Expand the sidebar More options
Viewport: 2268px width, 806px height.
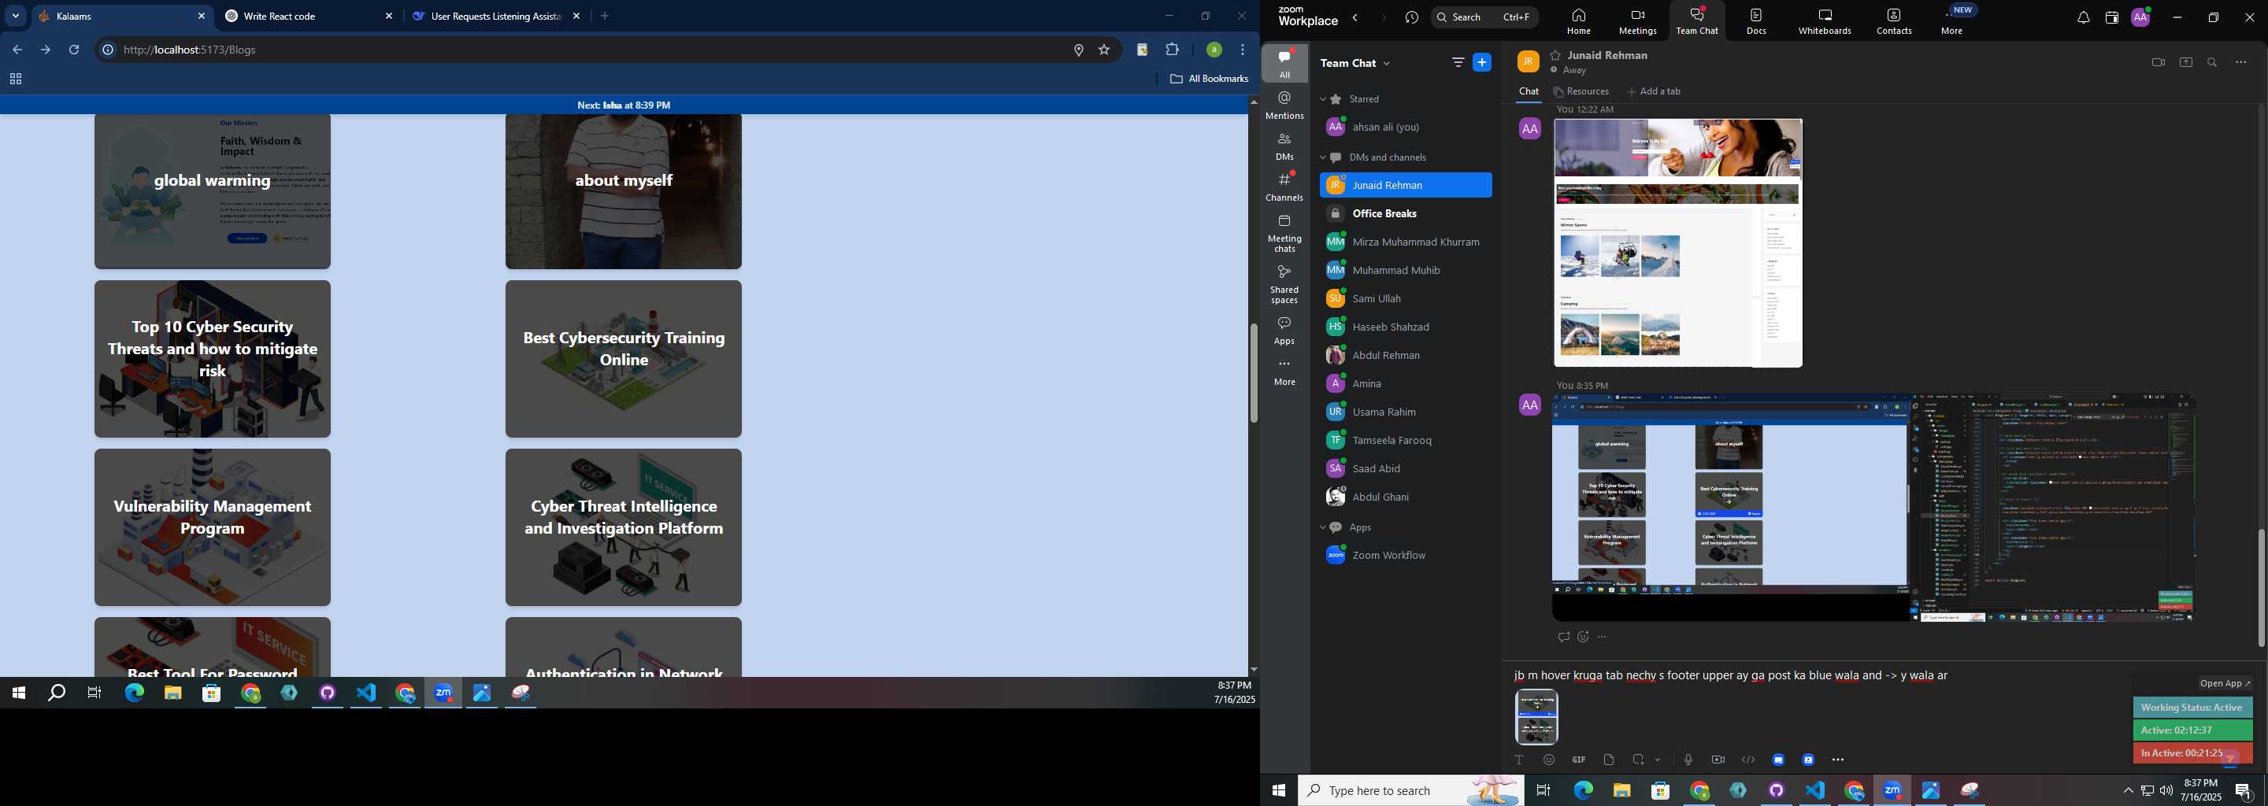1284,373
